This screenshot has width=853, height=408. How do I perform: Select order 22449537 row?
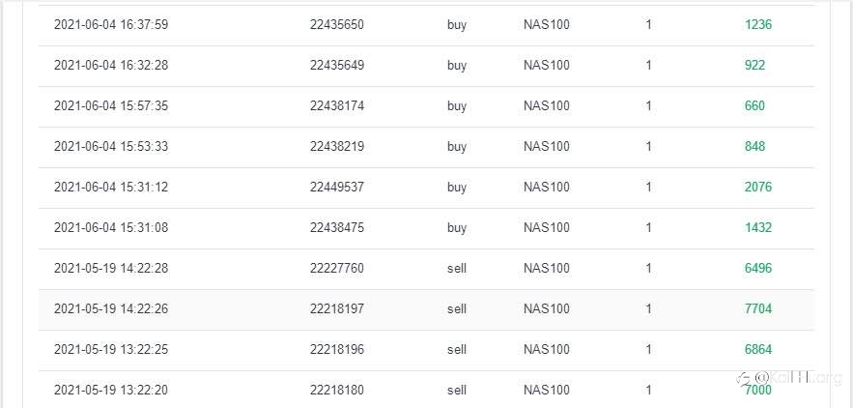pos(426,188)
